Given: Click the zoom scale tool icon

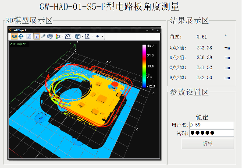Looking at the screenshot, I should click(29, 36).
